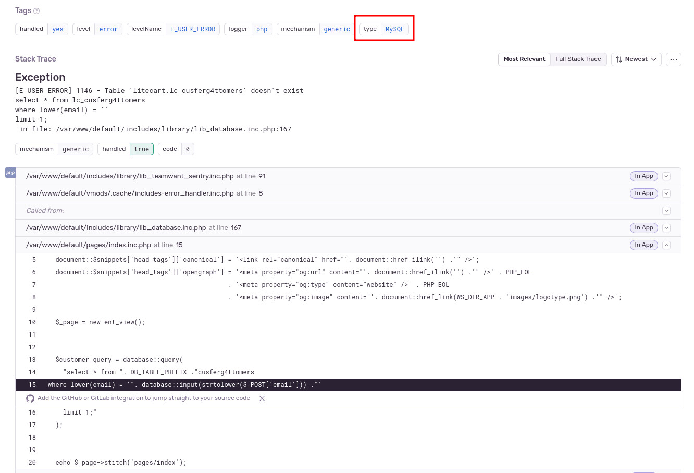Dismiss the GitHub integration banner
Viewport: 694px width, 473px height.
pyautogui.click(x=262, y=398)
